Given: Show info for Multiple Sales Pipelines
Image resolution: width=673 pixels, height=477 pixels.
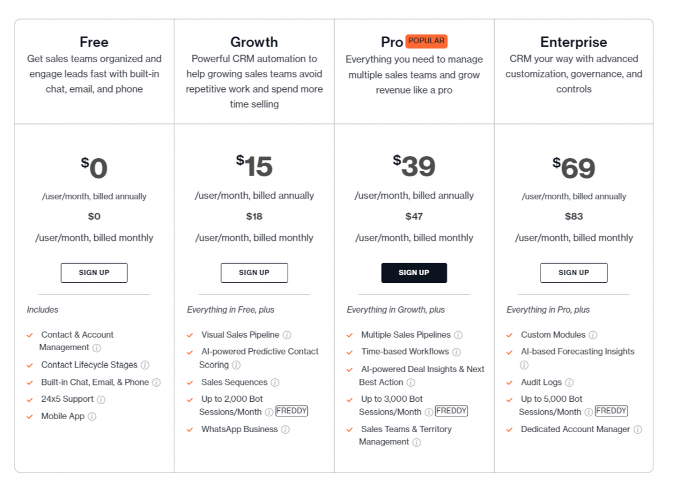Looking at the screenshot, I should 459,334.
